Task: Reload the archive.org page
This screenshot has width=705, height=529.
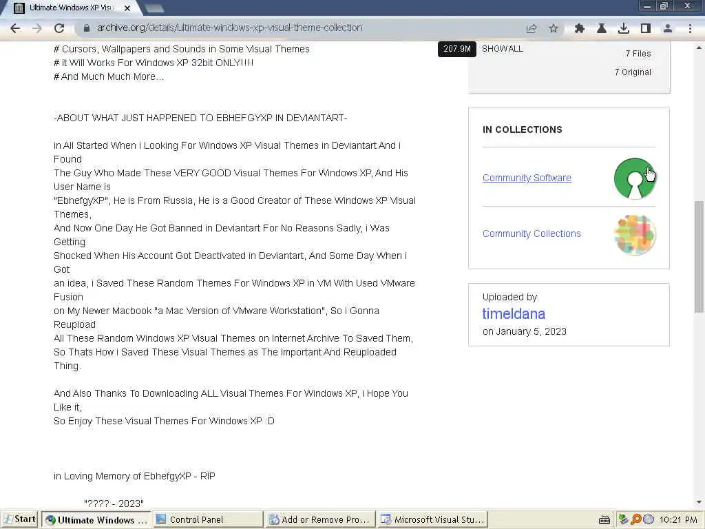Action: [x=59, y=28]
